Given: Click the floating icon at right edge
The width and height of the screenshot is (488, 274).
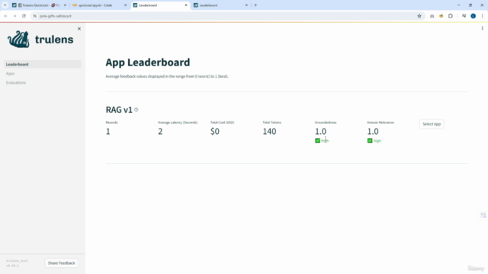Looking at the screenshot, I should pyautogui.click(x=483, y=215).
